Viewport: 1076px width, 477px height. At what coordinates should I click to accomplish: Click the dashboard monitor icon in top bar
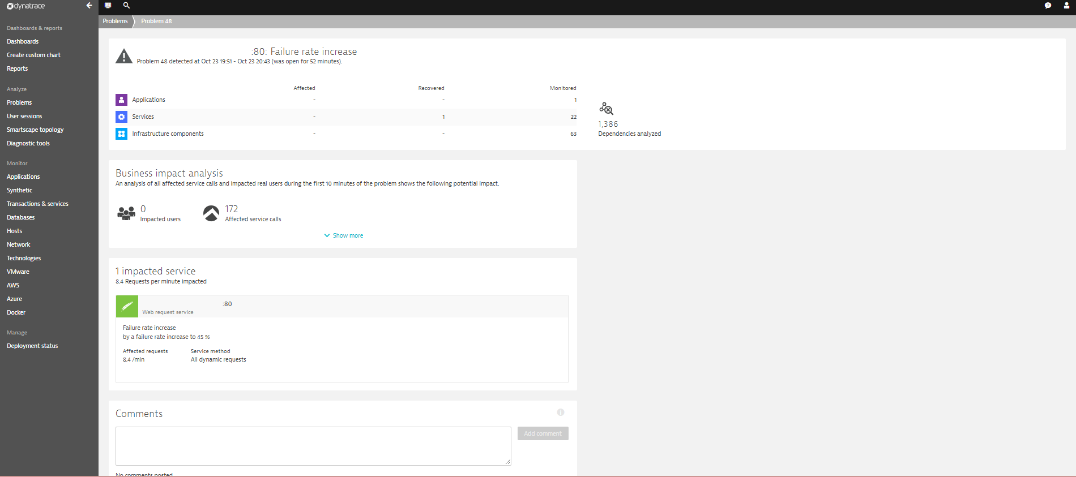(x=108, y=6)
